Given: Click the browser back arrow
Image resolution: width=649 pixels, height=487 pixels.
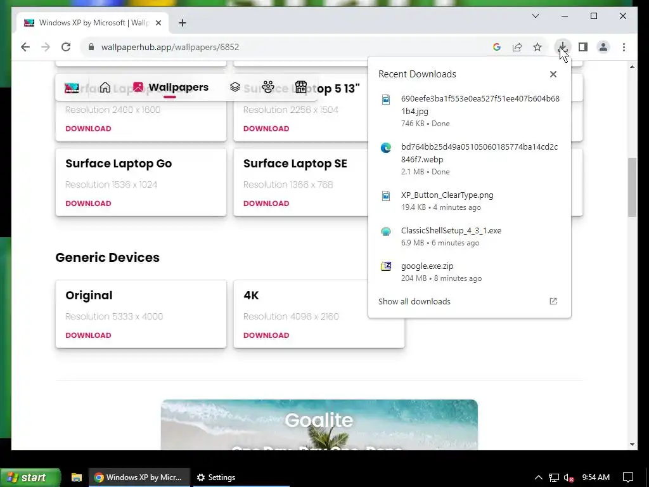Looking at the screenshot, I should coord(25,47).
